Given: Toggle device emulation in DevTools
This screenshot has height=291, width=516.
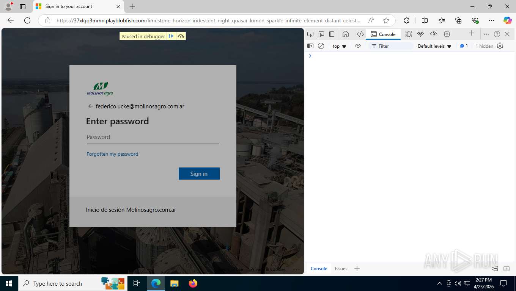Looking at the screenshot, I should 321,34.
